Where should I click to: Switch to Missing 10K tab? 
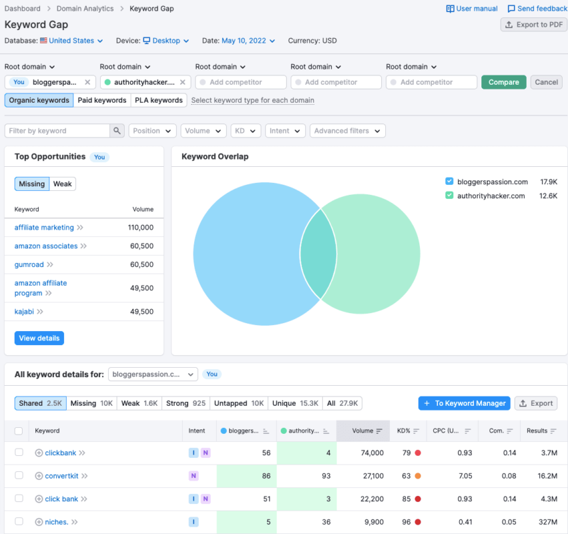coord(91,403)
